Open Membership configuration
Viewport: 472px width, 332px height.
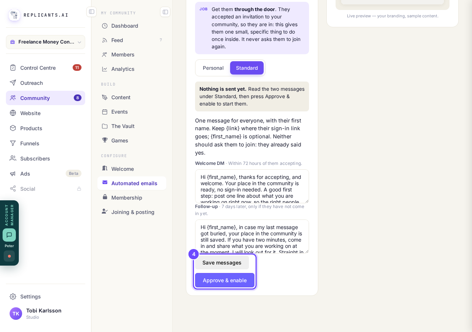(x=132, y=198)
